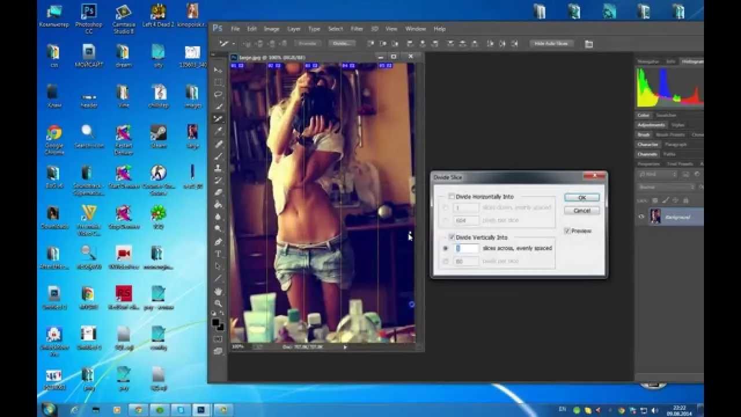The width and height of the screenshot is (741, 417).
Task: Hide the Background layer eye icon
Action: [641, 217]
